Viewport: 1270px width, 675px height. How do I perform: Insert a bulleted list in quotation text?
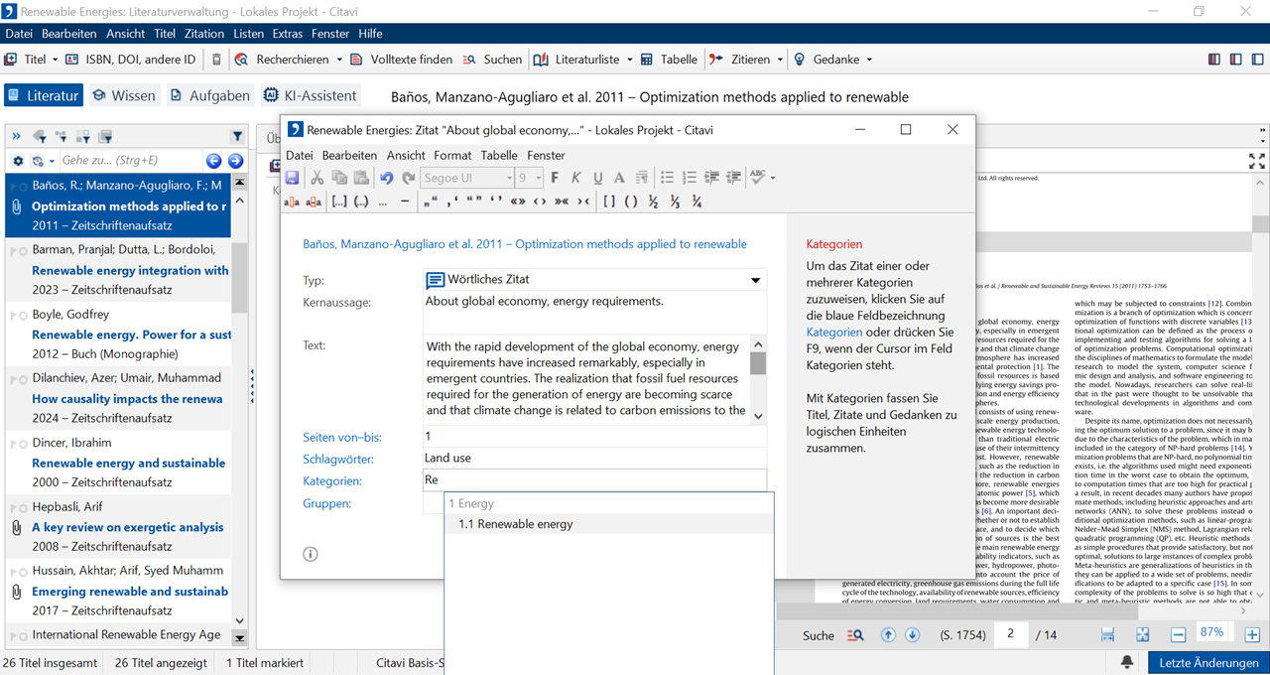coord(667,178)
